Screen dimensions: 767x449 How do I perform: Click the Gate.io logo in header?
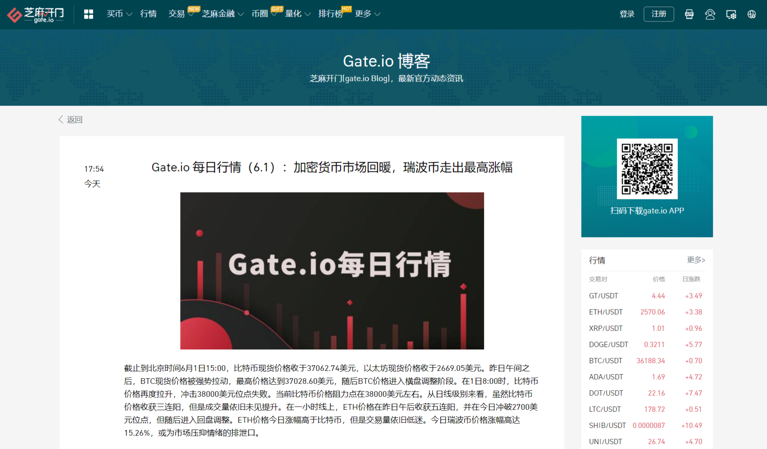pyautogui.click(x=36, y=15)
